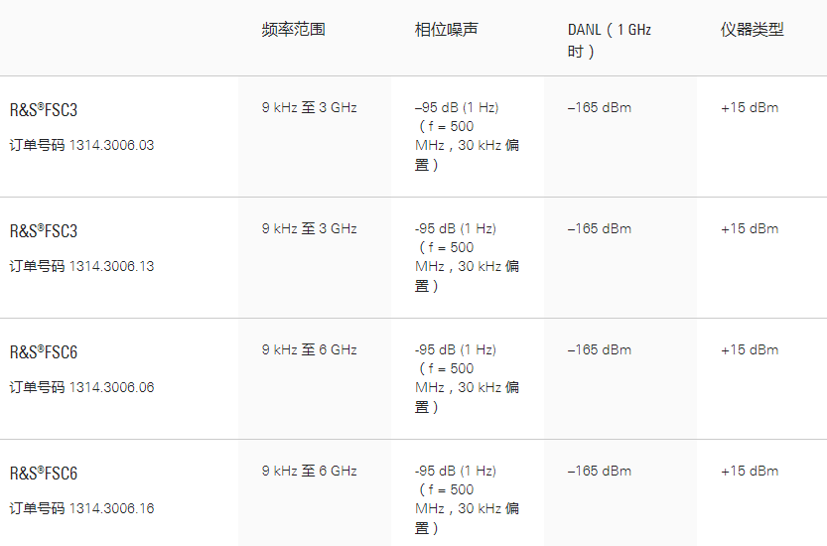
Task: Click "9 kHz 至 6 GHz" in last row
Action: click(309, 471)
